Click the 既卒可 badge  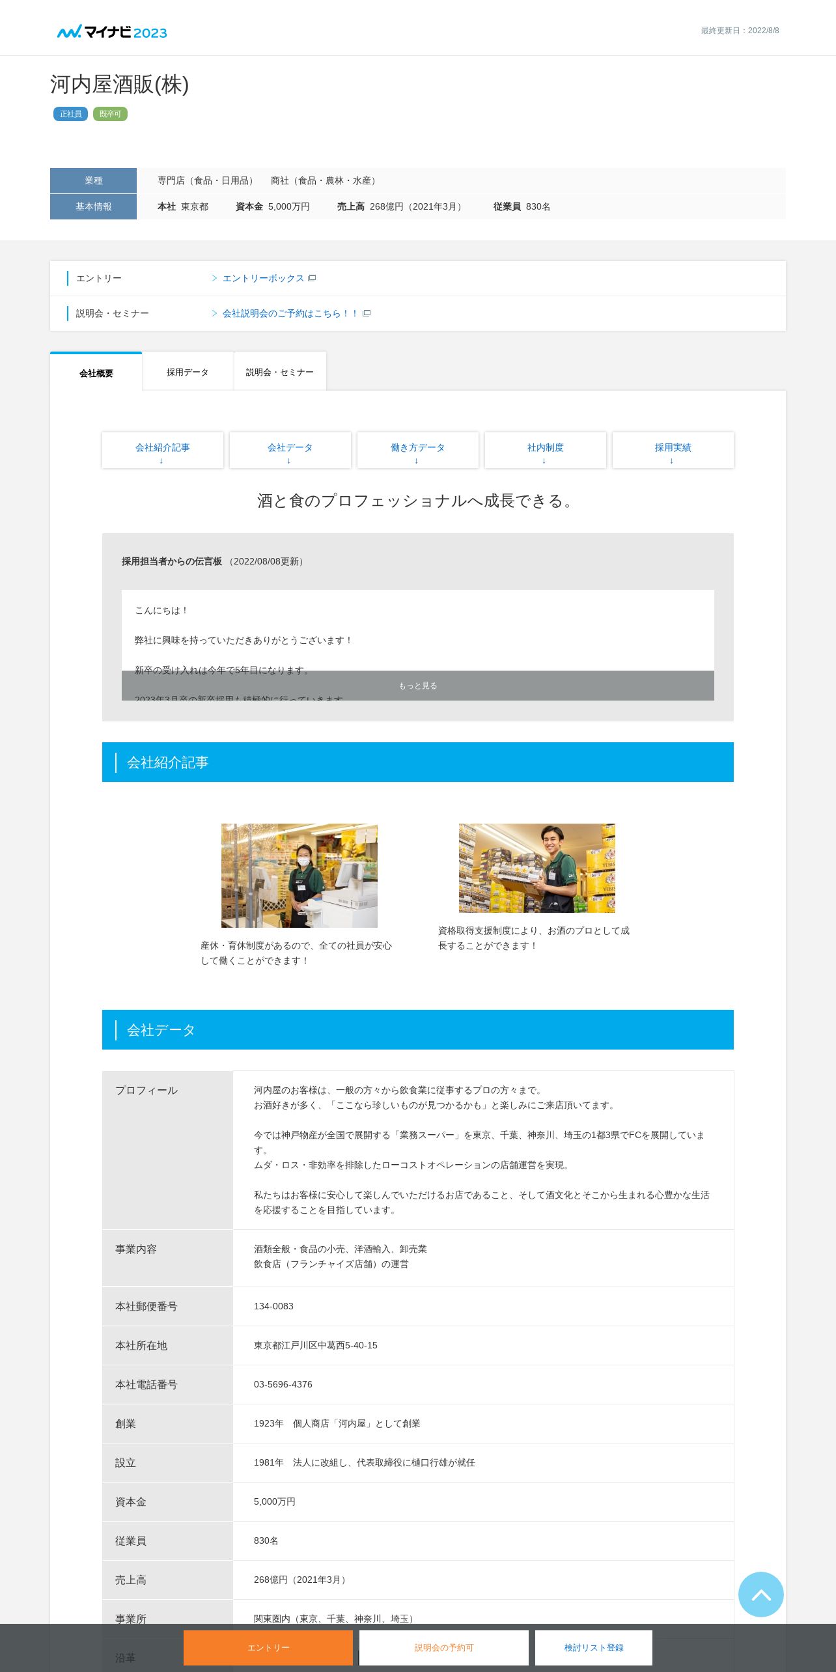[x=110, y=114]
